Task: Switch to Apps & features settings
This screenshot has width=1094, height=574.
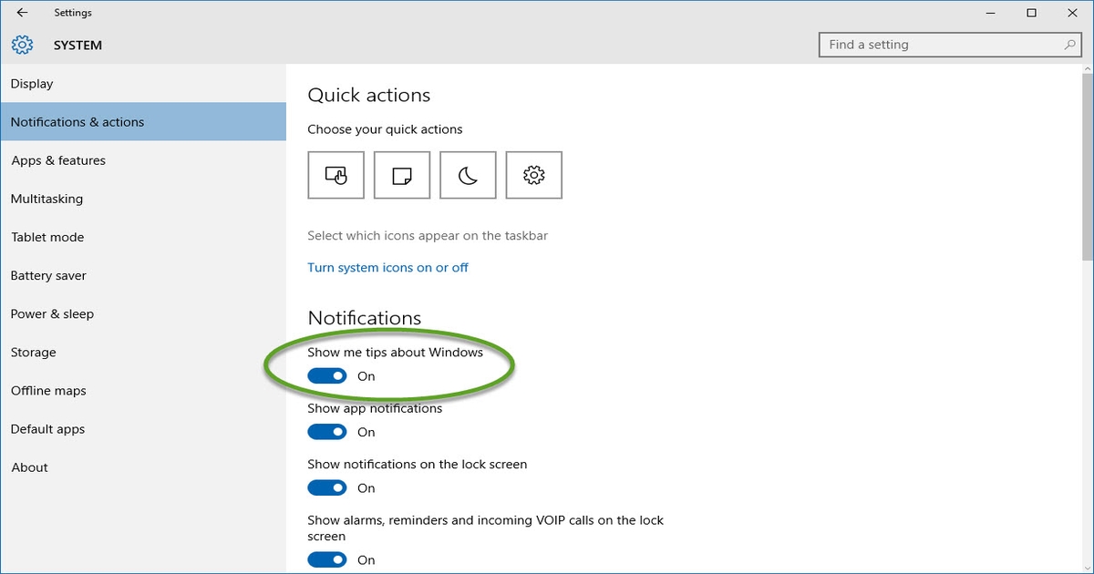Action: click(x=57, y=159)
